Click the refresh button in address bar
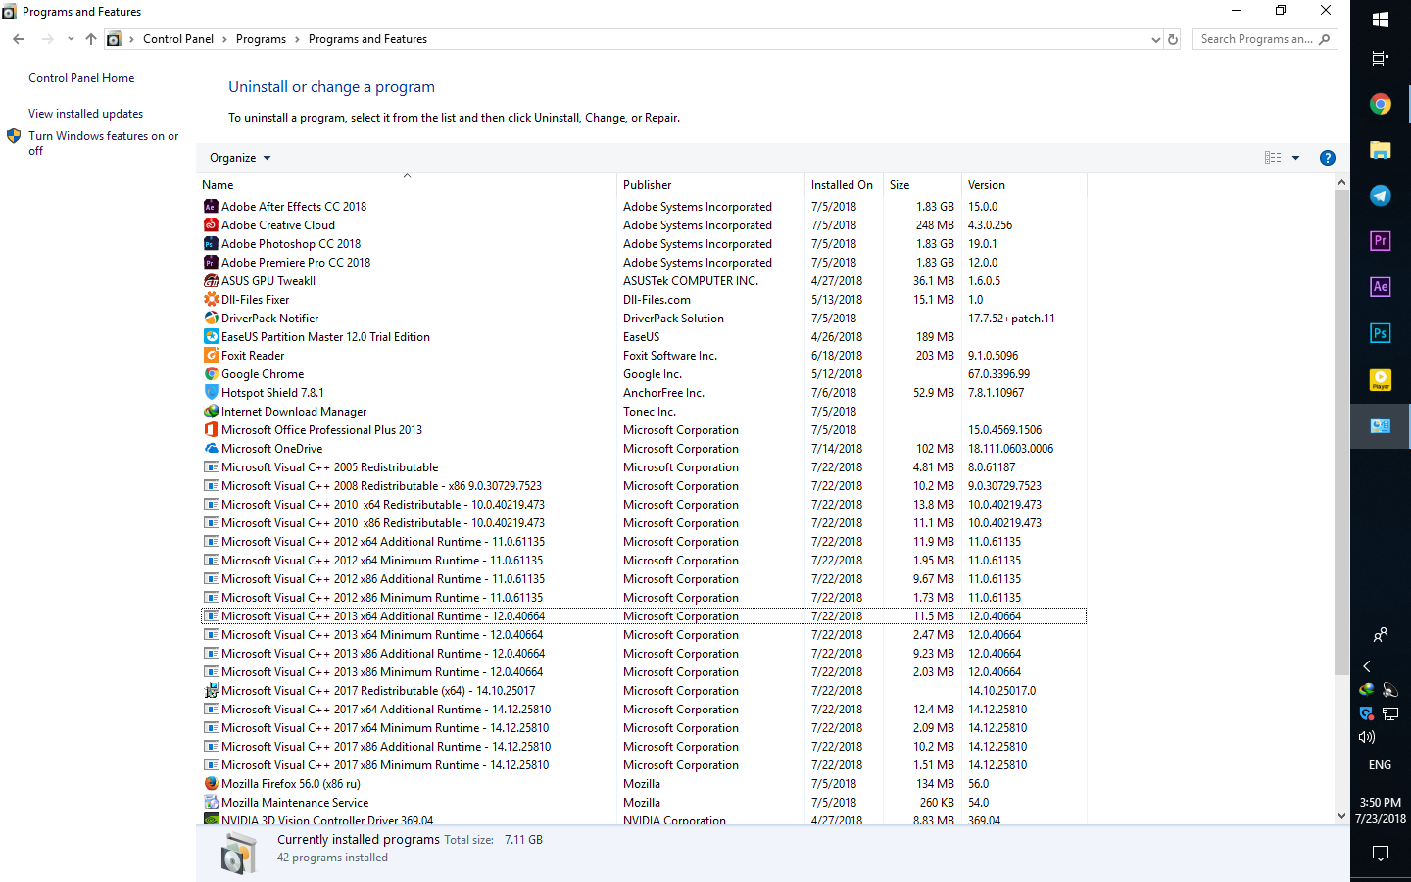The height and width of the screenshot is (882, 1411). coord(1173,39)
